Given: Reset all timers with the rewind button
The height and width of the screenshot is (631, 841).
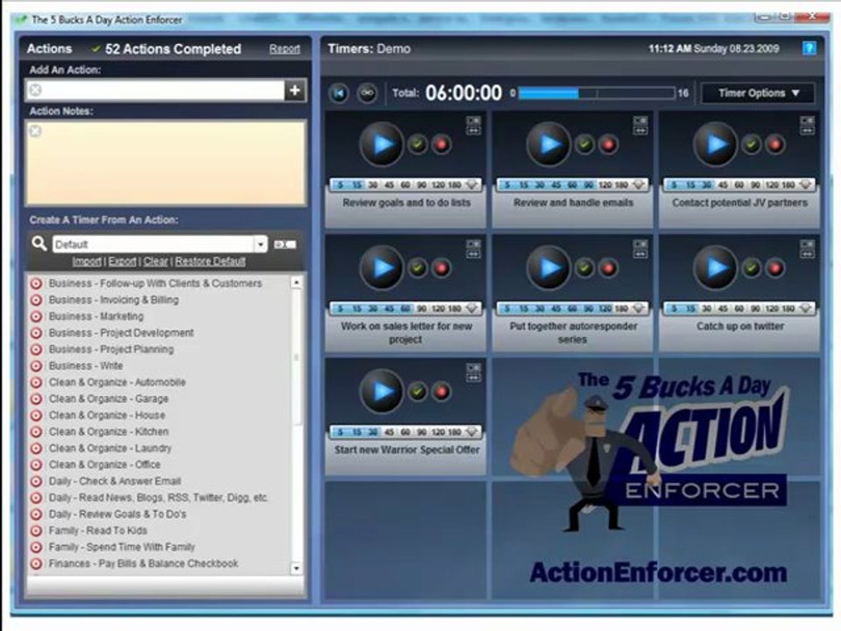Looking at the screenshot, I should point(339,93).
